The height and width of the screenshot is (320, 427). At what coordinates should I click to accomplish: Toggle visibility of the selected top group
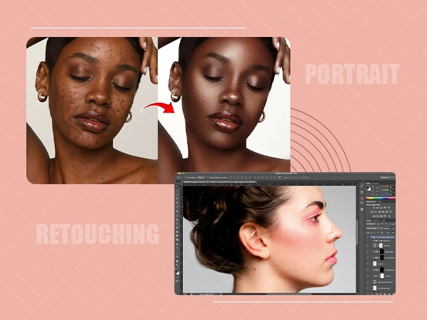367,237
